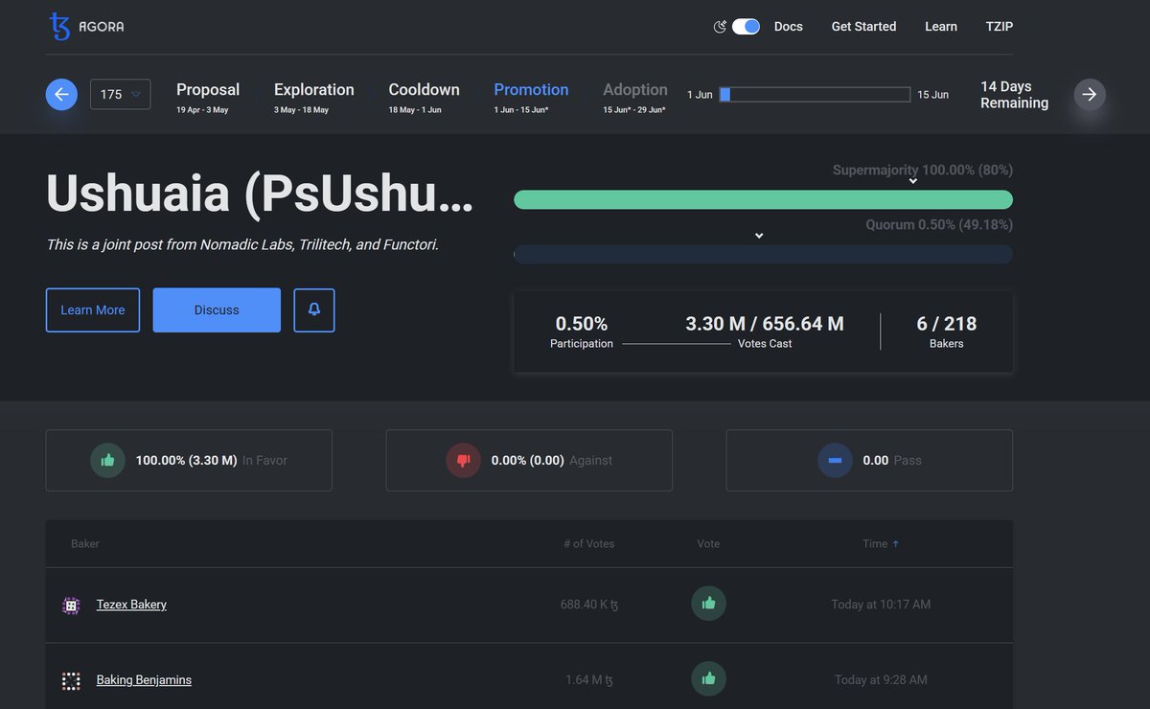
Task: Click the 1.64 M votes cell
Action: 589,680
